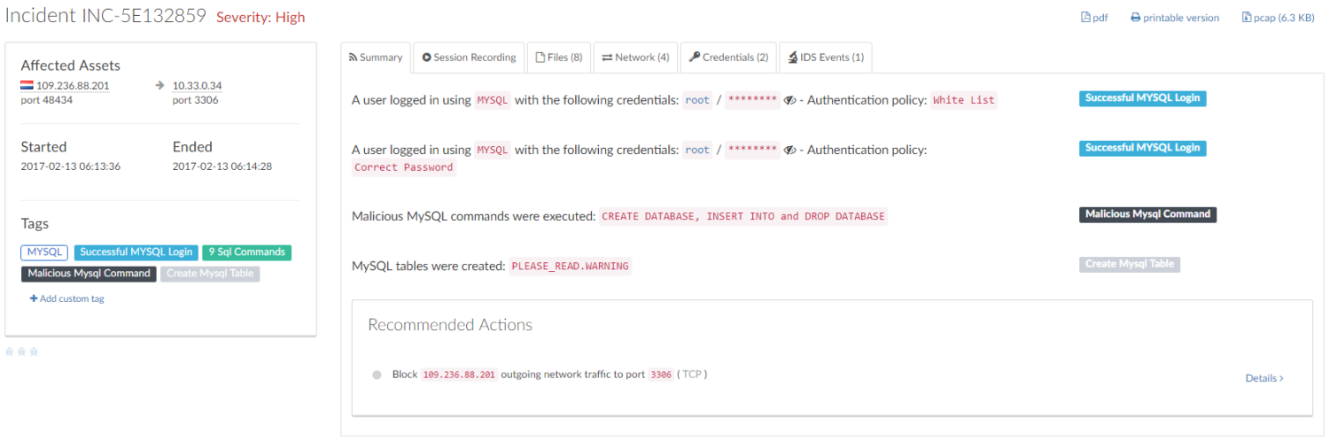View the IDS Events (1) tab
The height and width of the screenshot is (441, 1329).
[825, 58]
